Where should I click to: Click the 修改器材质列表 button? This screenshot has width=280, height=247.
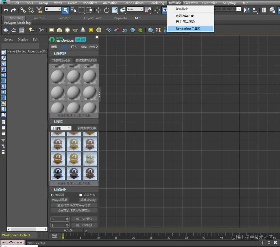tap(86, 60)
